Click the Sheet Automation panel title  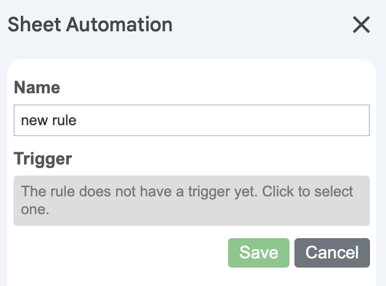point(90,25)
